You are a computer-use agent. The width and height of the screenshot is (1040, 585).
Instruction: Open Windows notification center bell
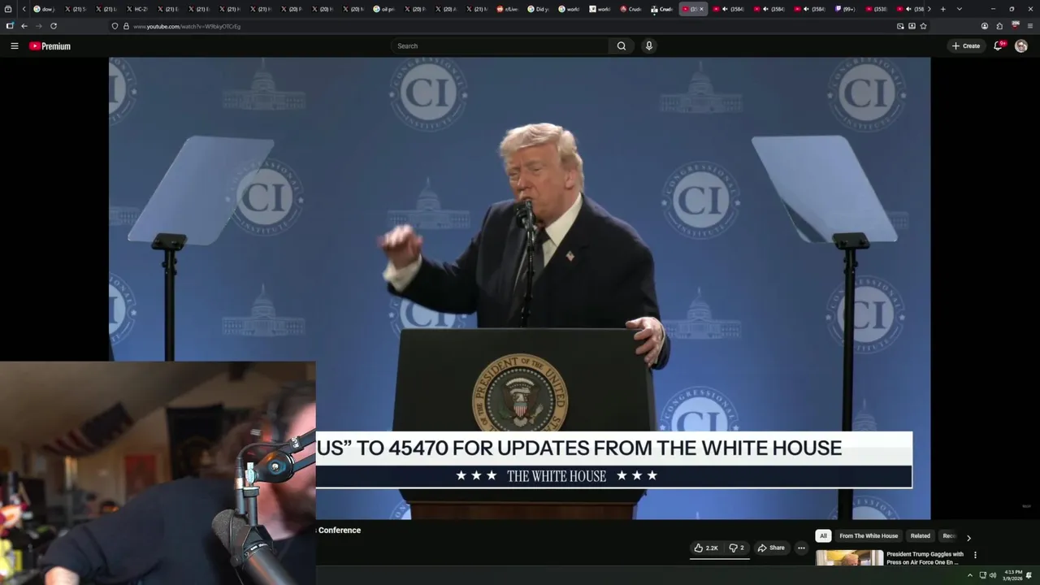(x=1029, y=575)
